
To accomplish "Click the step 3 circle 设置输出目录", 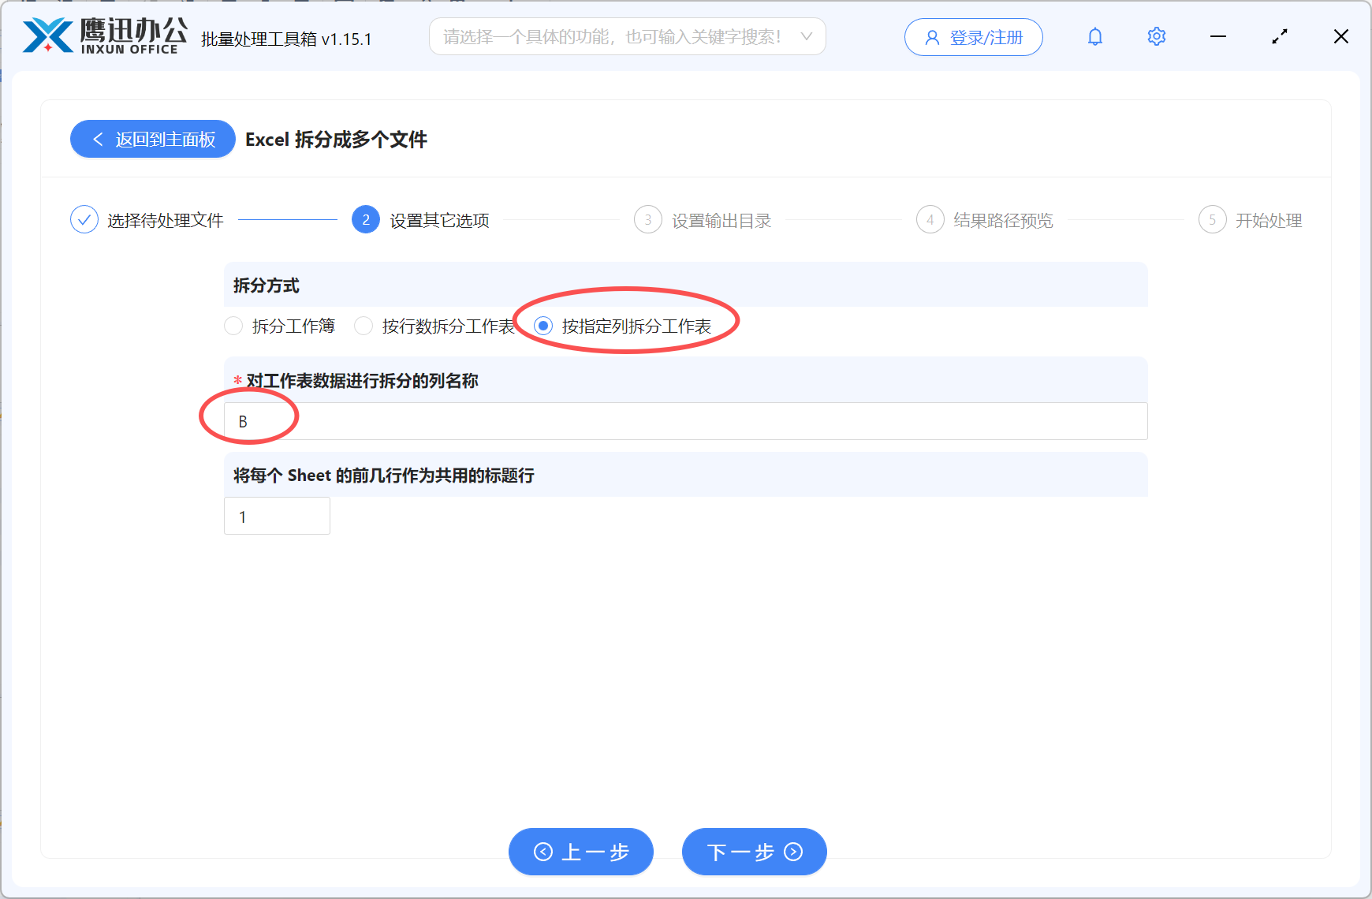I will (x=647, y=219).
